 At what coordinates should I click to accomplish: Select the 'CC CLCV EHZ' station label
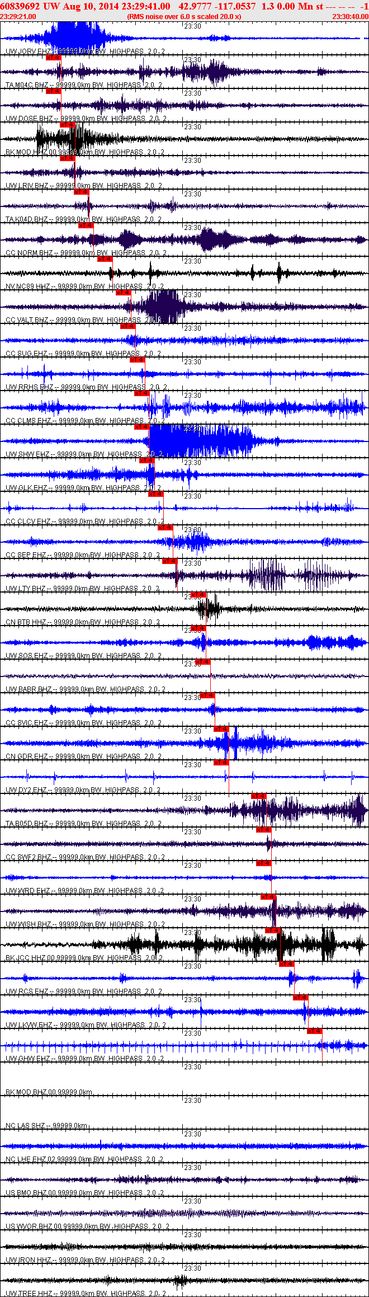pos(28,521)
